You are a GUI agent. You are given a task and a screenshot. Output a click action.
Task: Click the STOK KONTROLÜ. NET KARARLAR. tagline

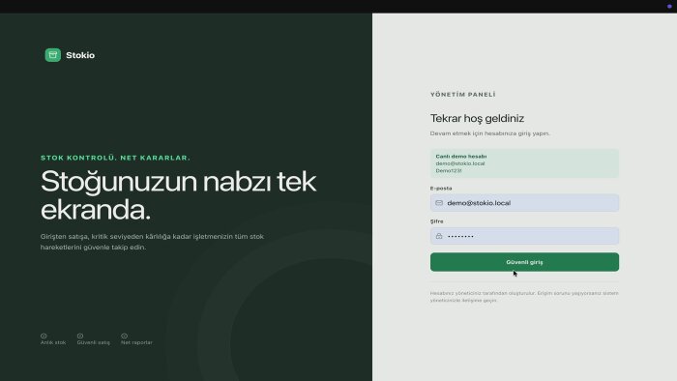115,158
